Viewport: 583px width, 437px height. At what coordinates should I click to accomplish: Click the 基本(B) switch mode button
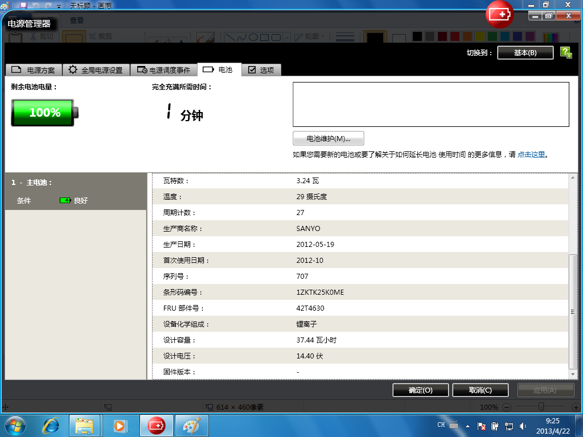pos(525,53)
